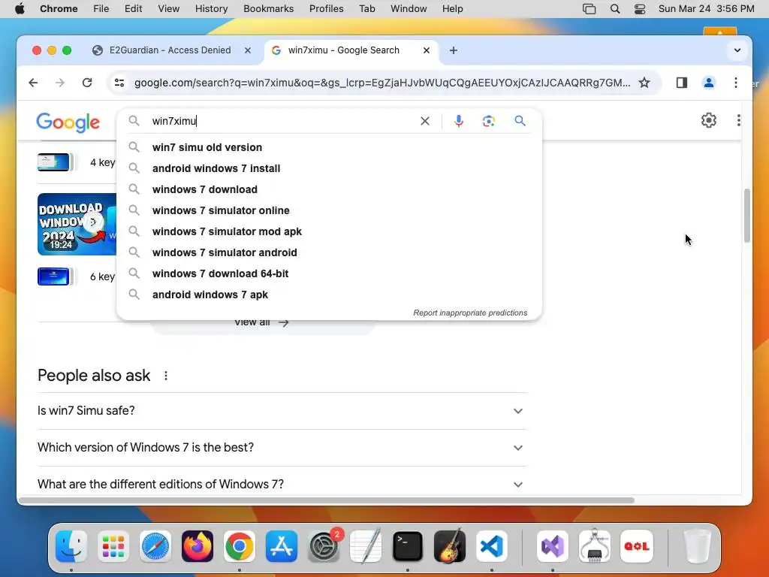Open the File menu

[x=101, y=9]
